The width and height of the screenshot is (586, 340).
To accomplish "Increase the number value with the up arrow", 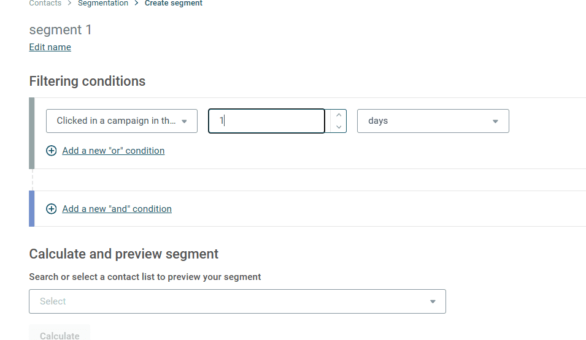I will coord(339,115).
